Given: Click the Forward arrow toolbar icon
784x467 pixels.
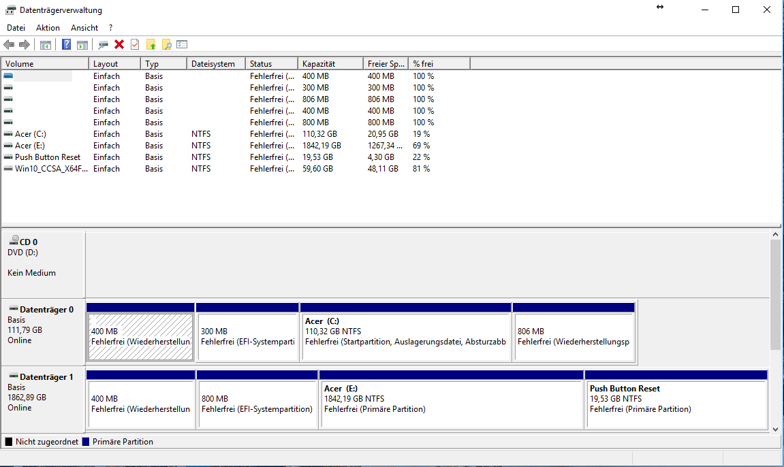Looking at the screenshot, I should pos(24,44).
